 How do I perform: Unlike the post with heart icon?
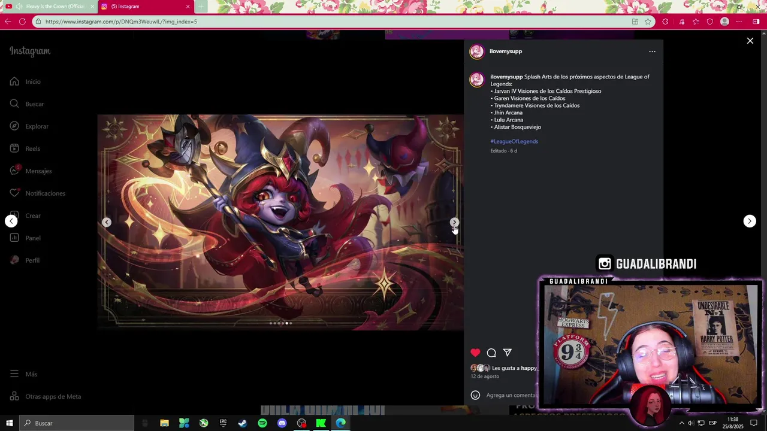475,353
